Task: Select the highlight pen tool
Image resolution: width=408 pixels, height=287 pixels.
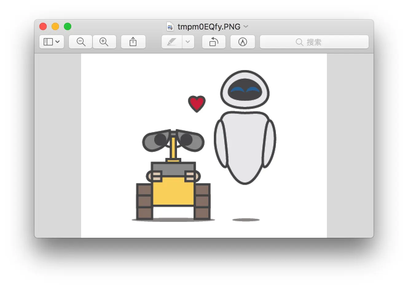Action: point(172,42)
